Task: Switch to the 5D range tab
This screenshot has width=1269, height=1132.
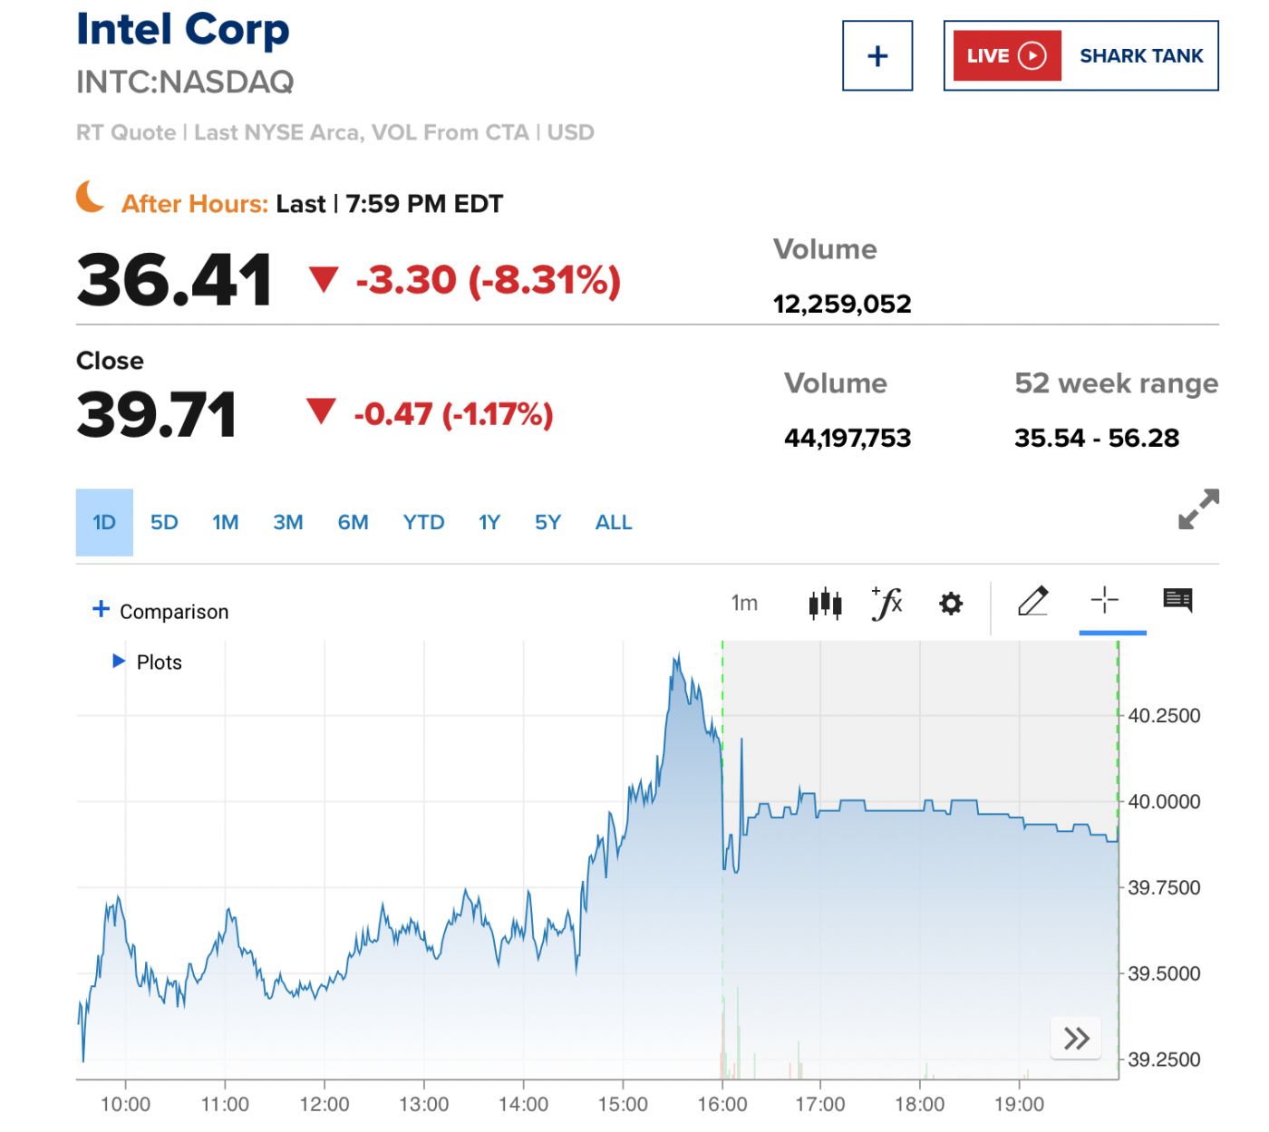Action: (x=164, y=522)
